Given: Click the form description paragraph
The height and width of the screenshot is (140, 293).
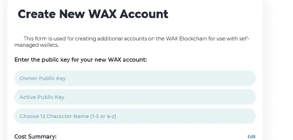Looking at the screenshot, I should [132, 42].
